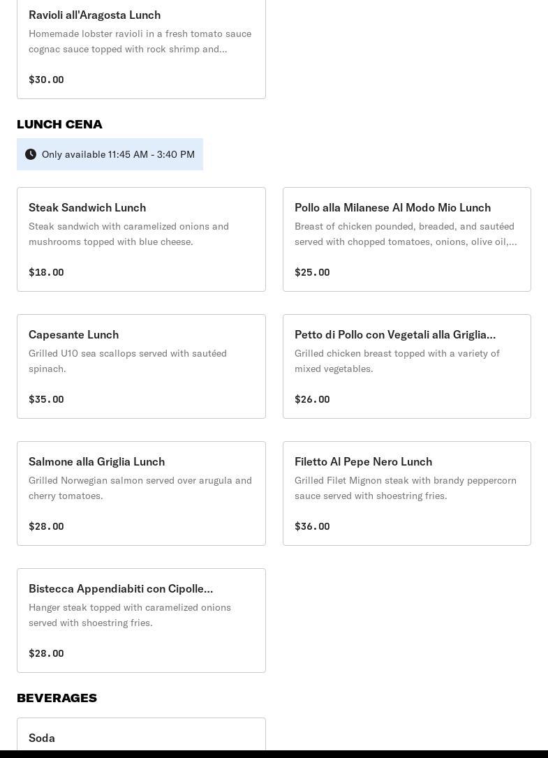Viewport: 548px width, 758px height.
Task: Click the $36.00 price on the Filetto card
Action: pos(312,526)
